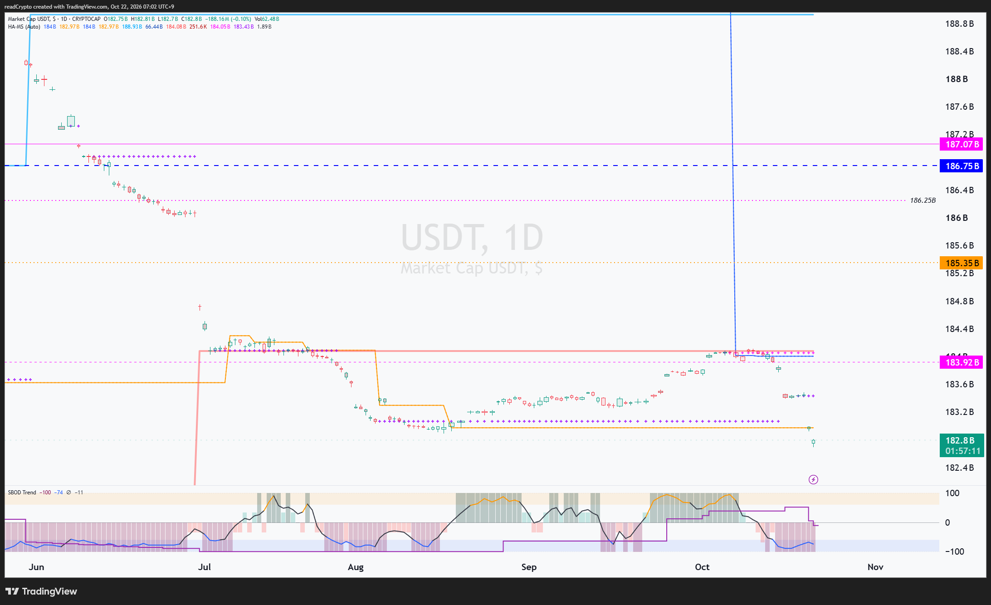Viewport: 991px width, 605px height.
Task: Click the HA-MS (Auto) indicator legend
Action: click(x=24, y=27)
